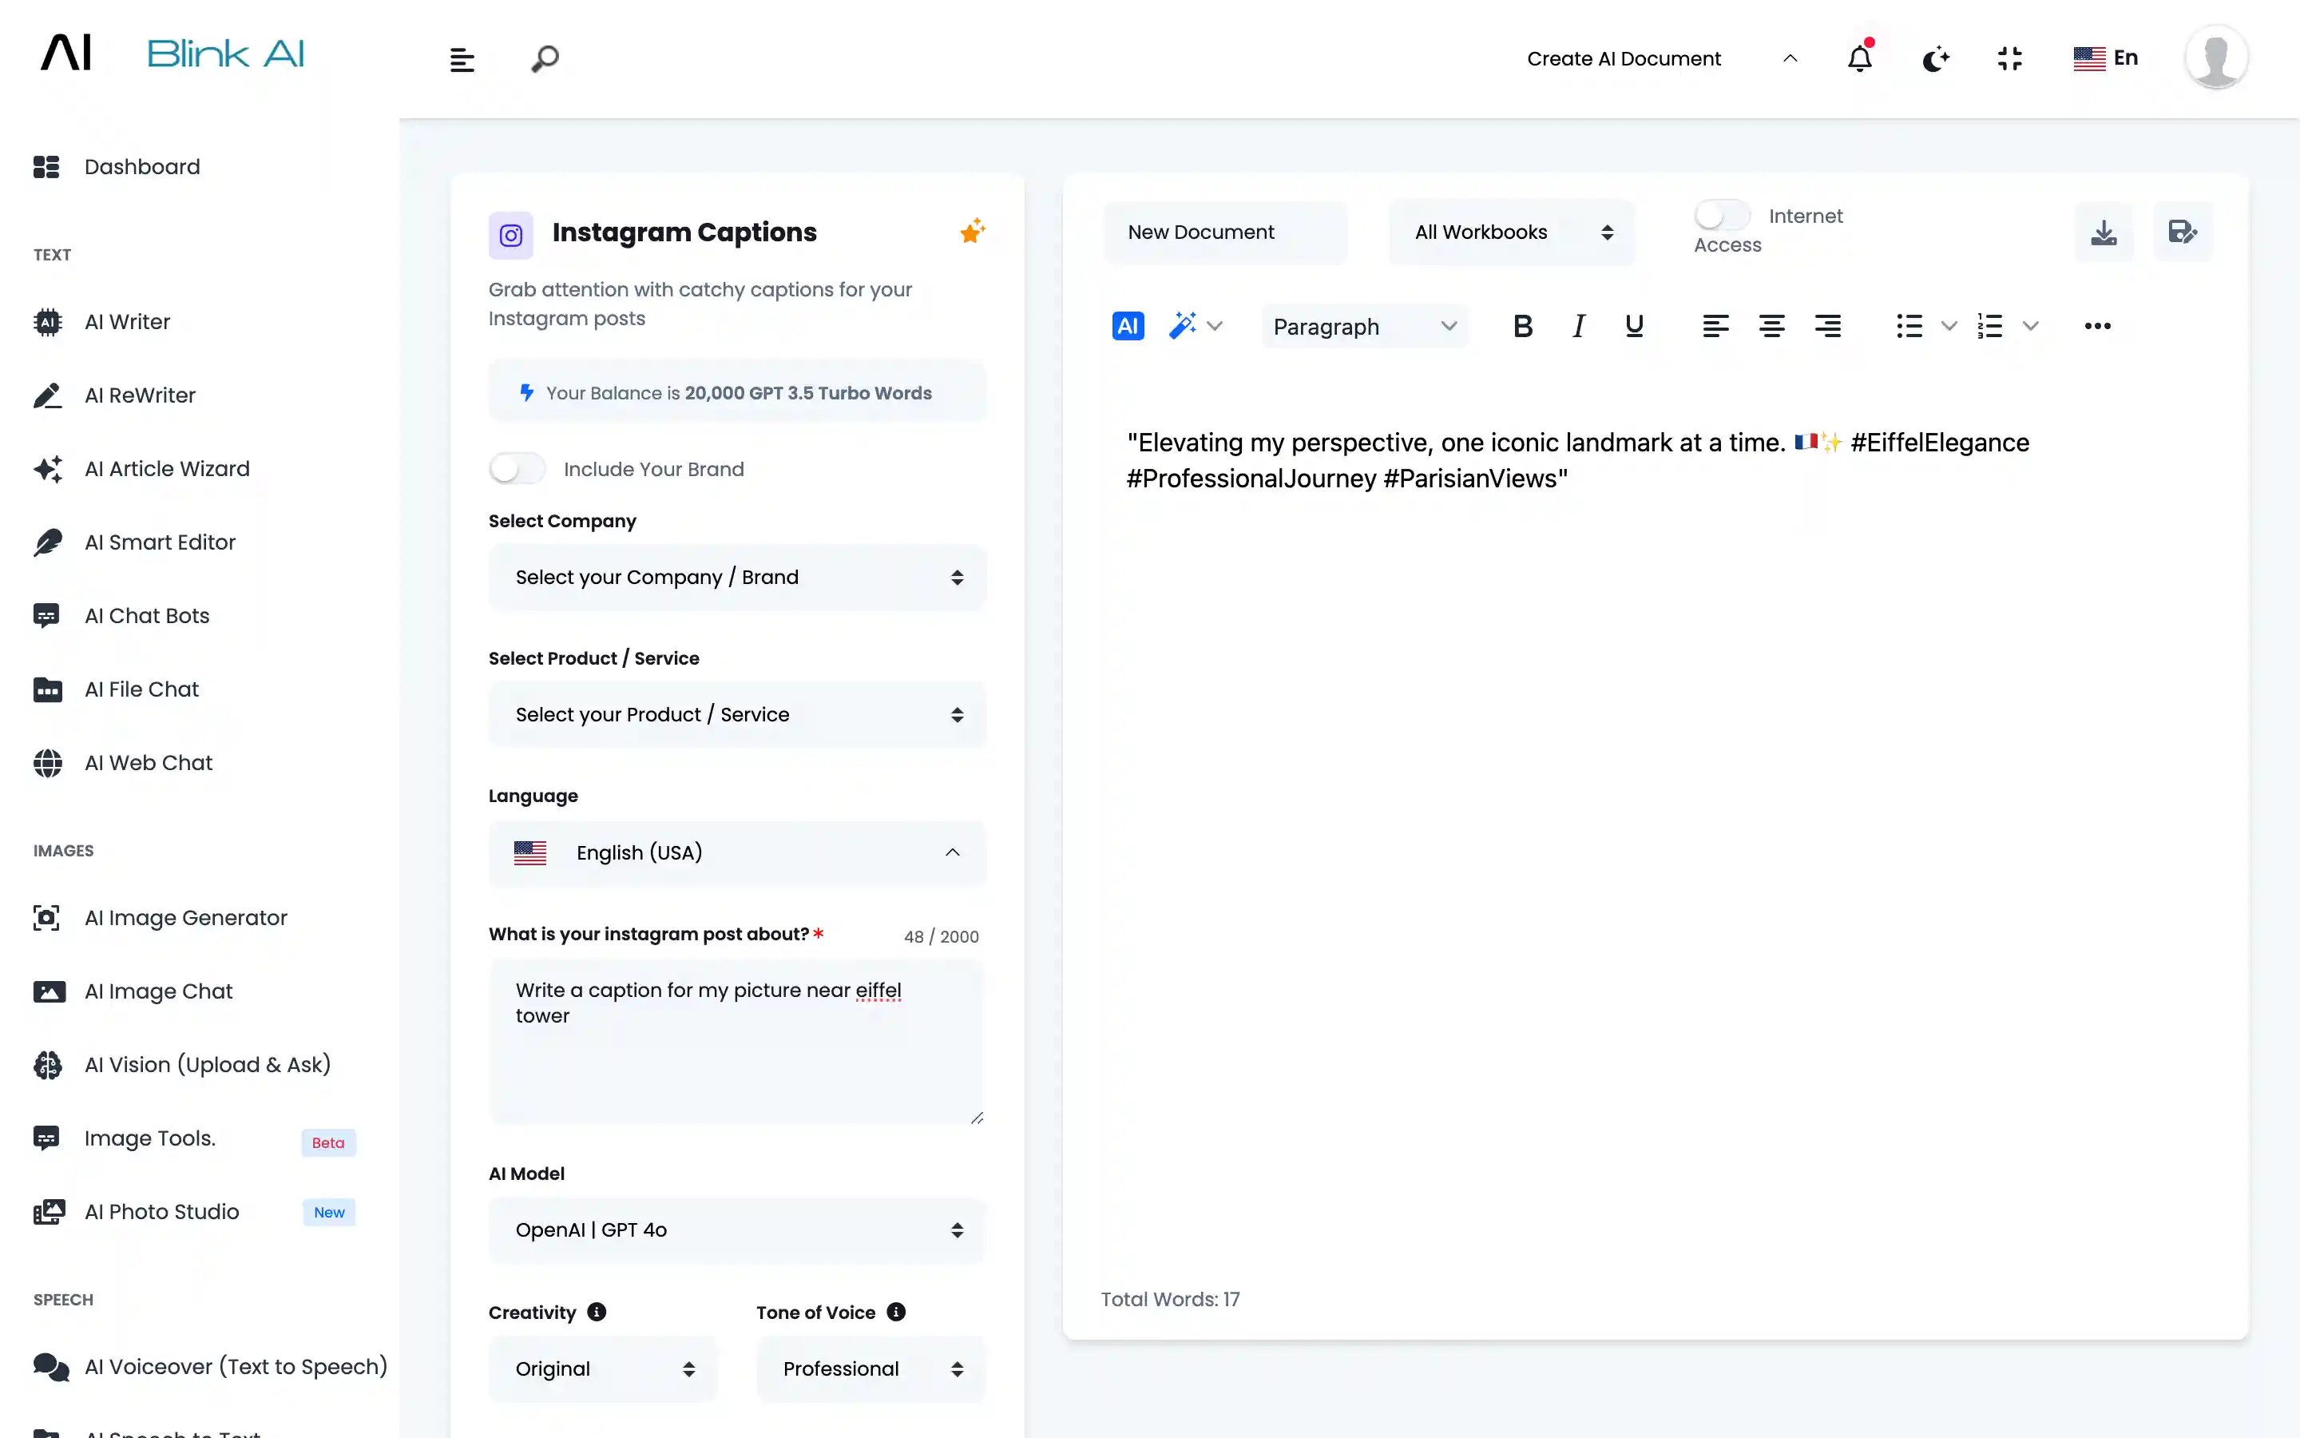The height and width of the screenshot is (1438, 2300).
Task: Open the En language selector
Action: pyautogui.click(x=2105, y=58)
